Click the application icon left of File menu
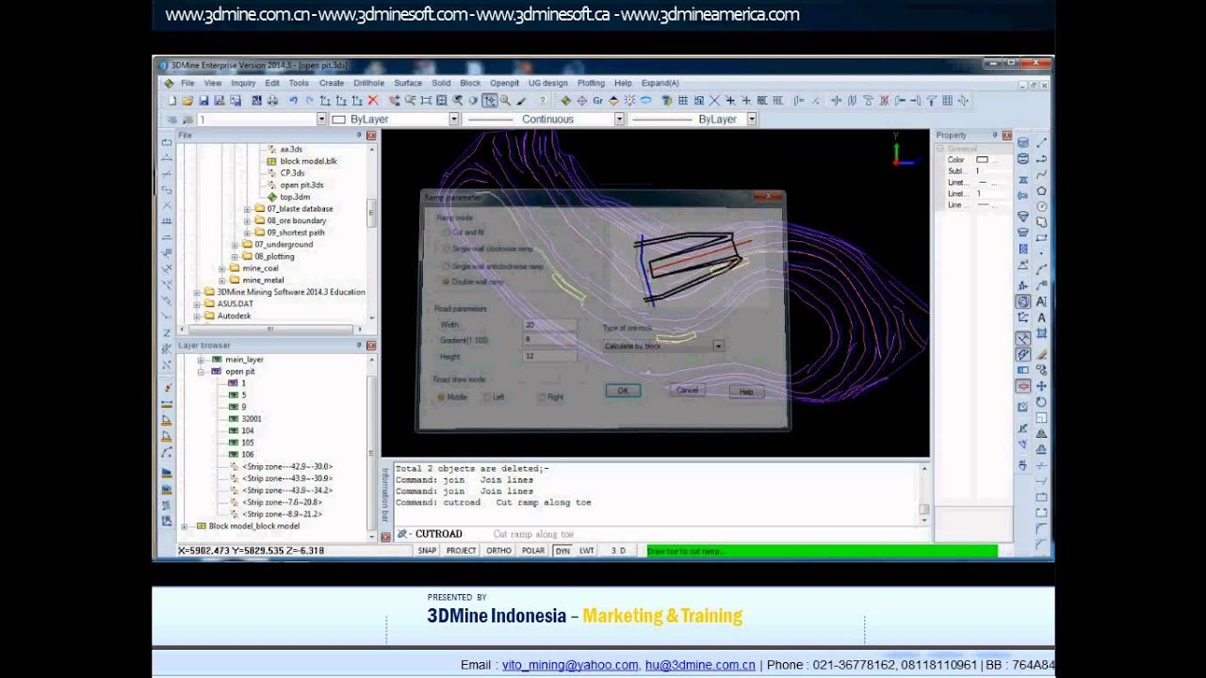1206x678 pixels. 169,83
